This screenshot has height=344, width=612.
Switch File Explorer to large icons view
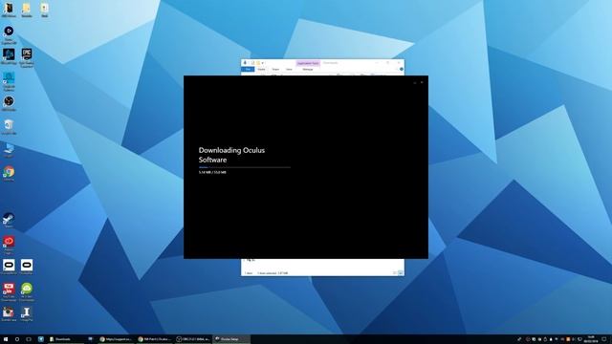(401, 273)
